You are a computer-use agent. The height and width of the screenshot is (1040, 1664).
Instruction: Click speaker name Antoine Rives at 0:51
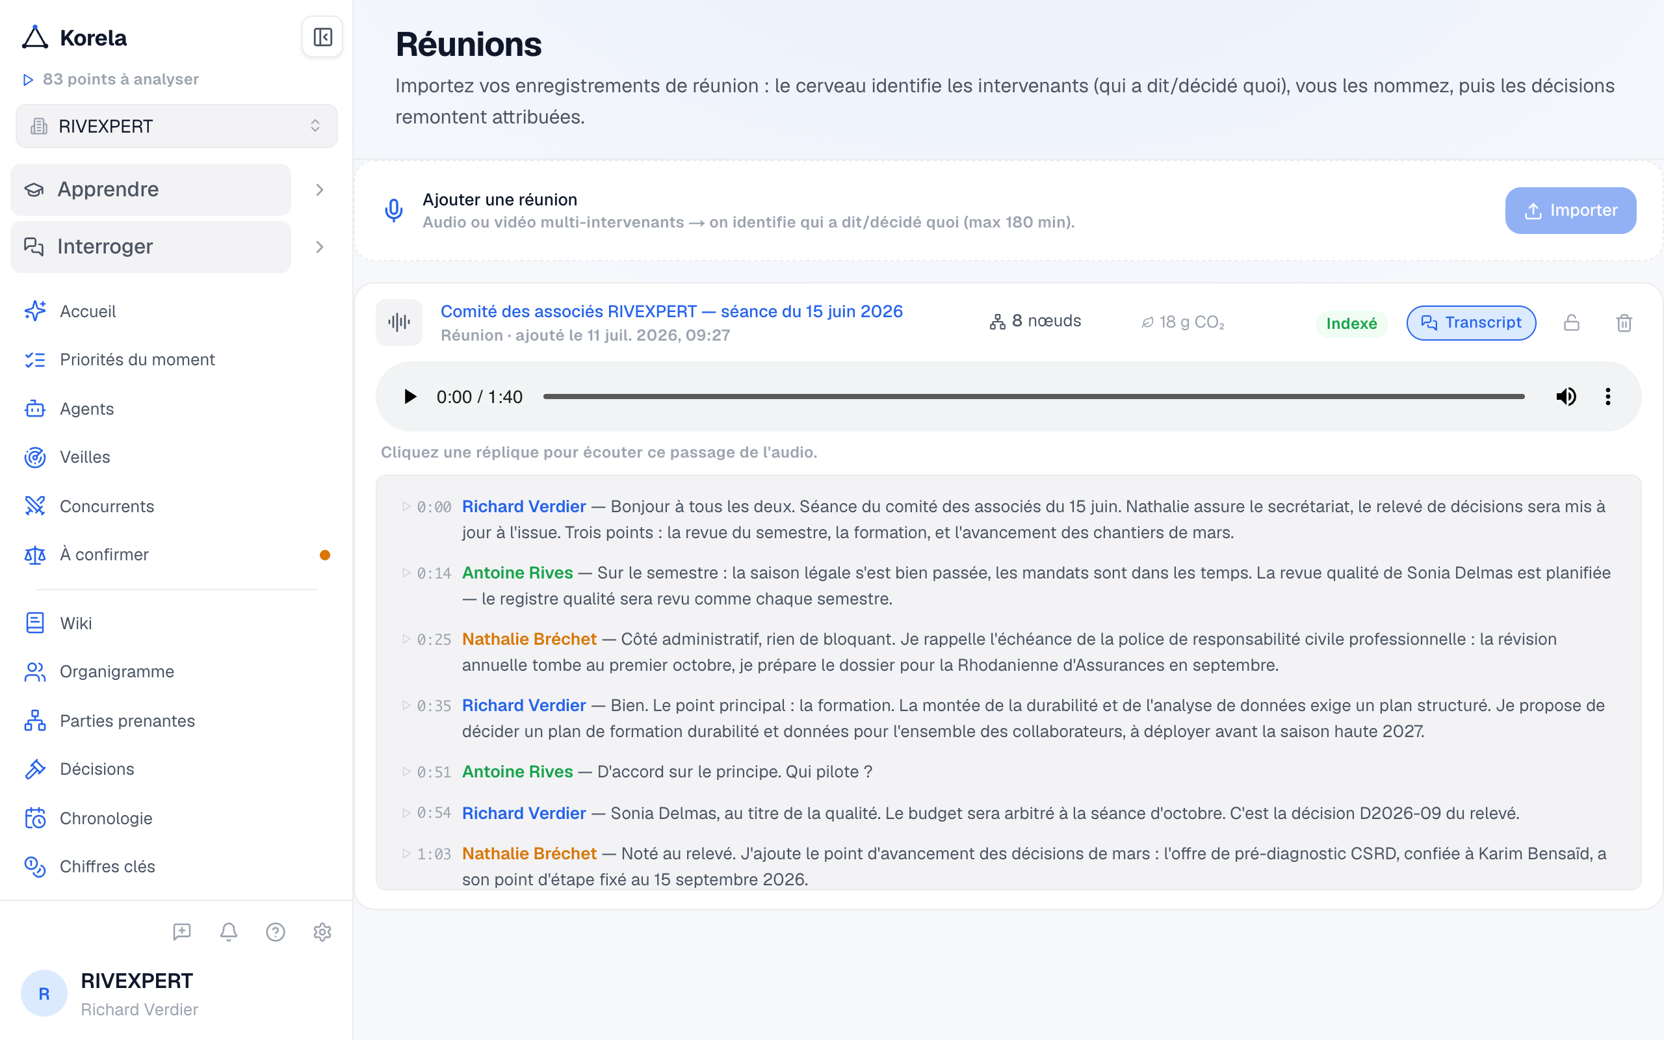[x=517, y=772]
